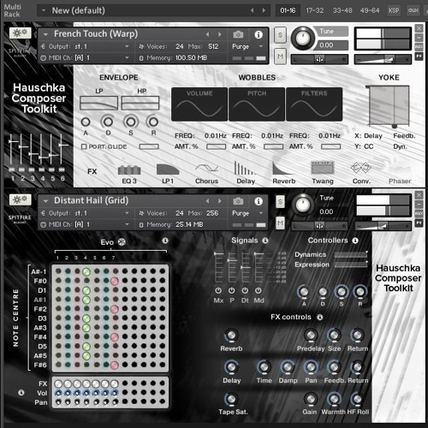Screen dimensions: 428x428
Task: Switch to rack page 17-32
Action: pos(315,10)
